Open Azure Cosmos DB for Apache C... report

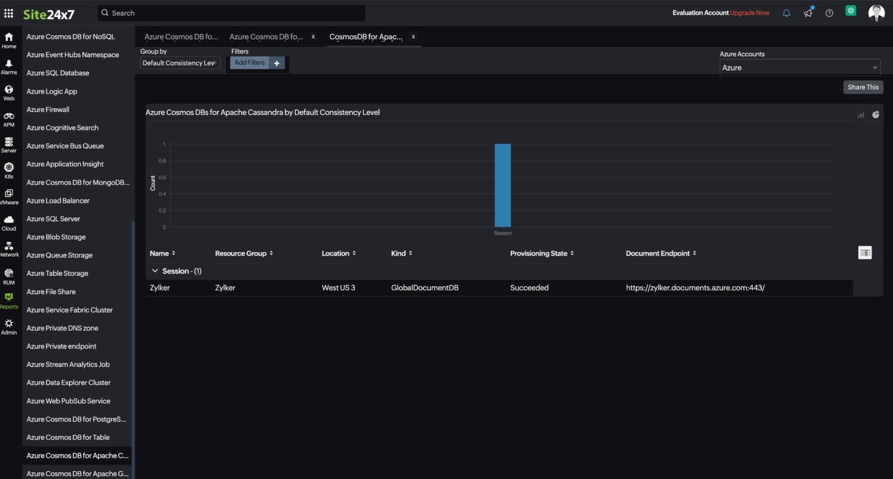point(77,455)
